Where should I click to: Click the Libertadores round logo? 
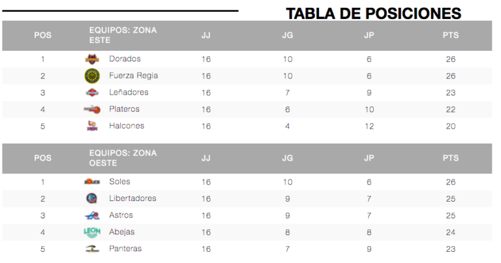pos(92,198)
